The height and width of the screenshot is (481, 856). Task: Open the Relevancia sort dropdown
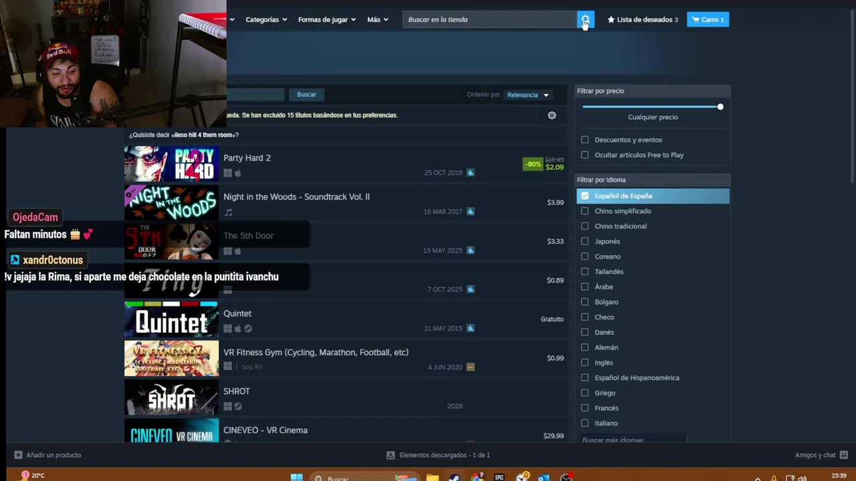click(x=528, y=95)
